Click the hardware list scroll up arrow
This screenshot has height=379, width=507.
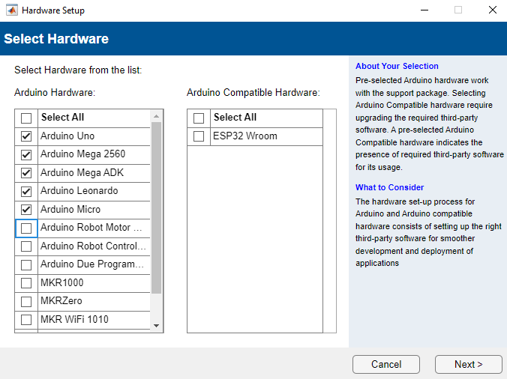[x=157, y=116]
